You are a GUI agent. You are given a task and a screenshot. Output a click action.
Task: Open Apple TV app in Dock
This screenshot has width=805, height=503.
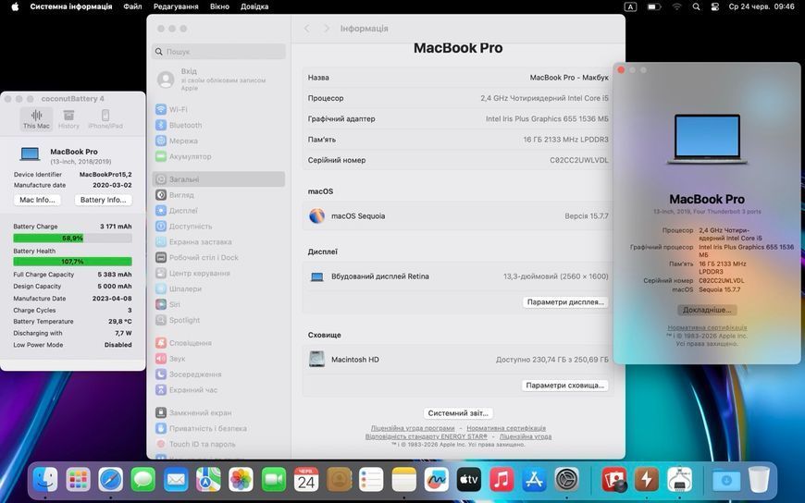click(469, 481)
